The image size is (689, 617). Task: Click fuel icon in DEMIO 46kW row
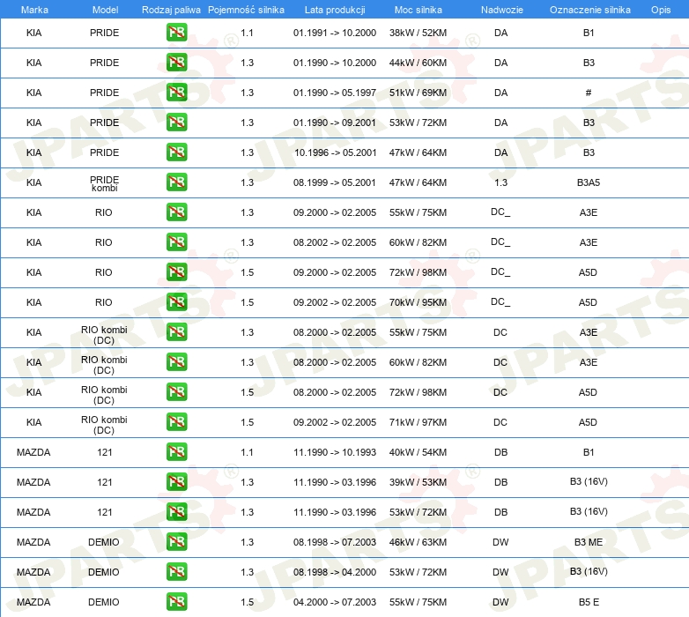pyautogui.click(x=176, y=542)
